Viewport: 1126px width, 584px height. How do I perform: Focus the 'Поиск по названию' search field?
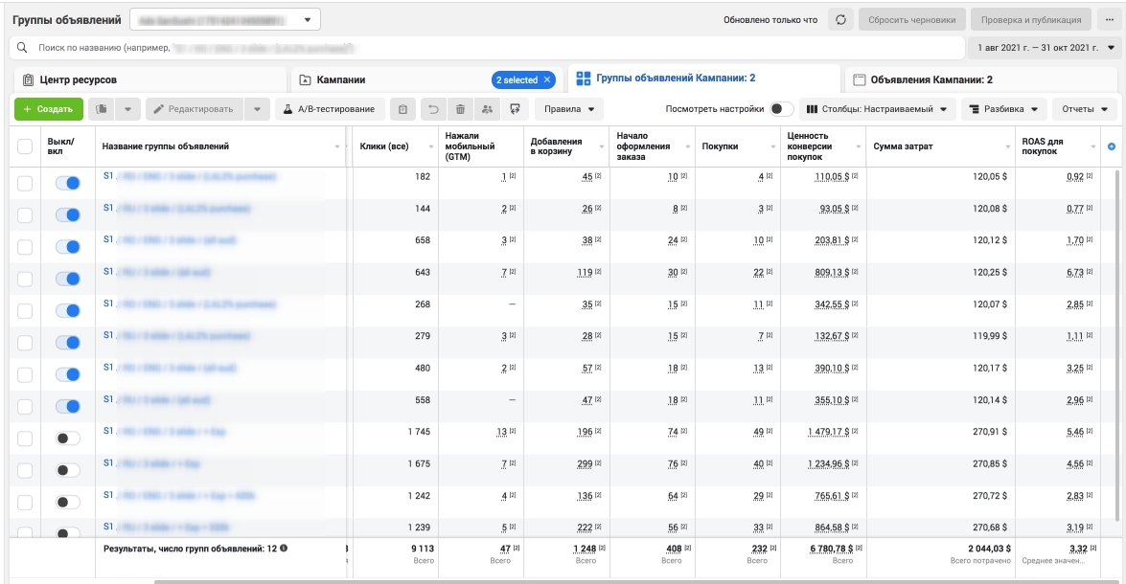[x=487, y=47]
